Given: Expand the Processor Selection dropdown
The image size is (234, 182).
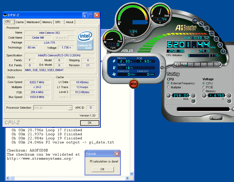Looking at the screenshot, I should click(70, 108).
